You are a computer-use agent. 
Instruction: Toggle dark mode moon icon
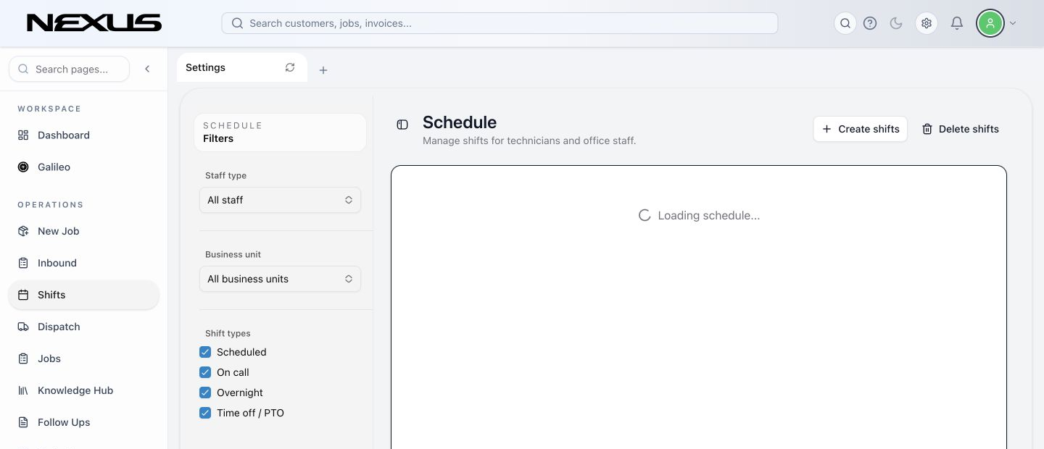[x=896, y=23]
